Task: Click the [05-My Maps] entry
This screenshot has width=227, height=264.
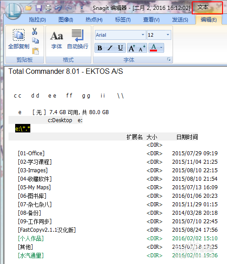Action: [x=34, y=187]
